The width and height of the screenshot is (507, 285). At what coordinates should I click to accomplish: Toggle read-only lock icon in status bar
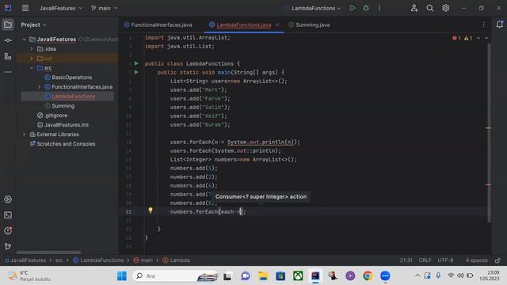(x=497, y=260)
